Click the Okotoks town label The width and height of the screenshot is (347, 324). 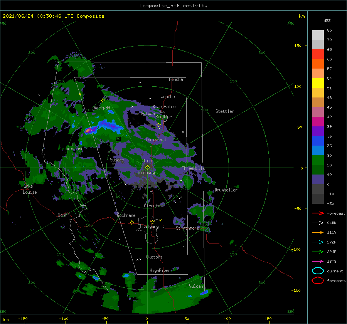pyautogui.click(x=154, y=257)
